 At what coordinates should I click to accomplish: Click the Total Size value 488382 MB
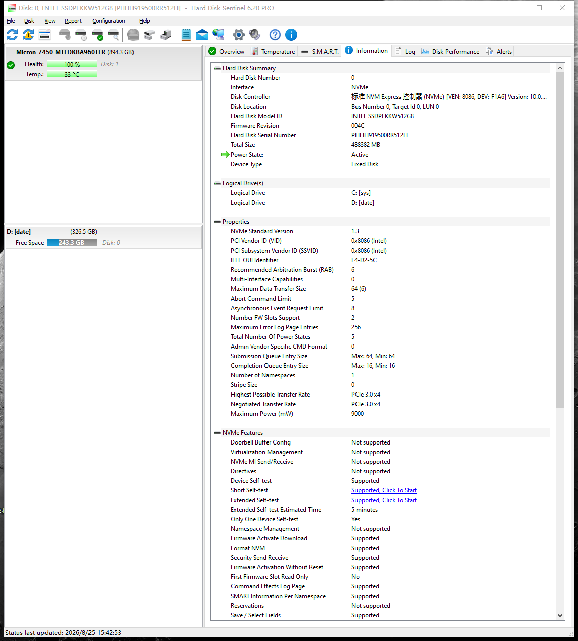366,145
